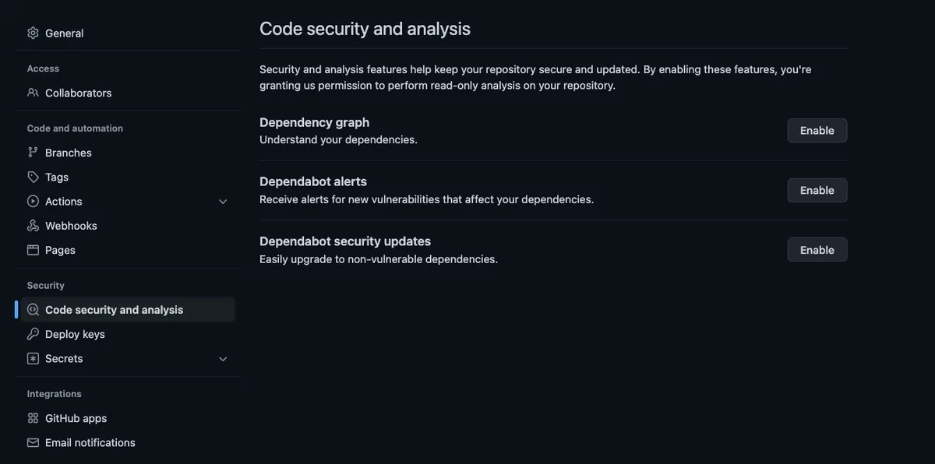Open the Code security and analysis page
935x464 pixels.
pos(114,310)
